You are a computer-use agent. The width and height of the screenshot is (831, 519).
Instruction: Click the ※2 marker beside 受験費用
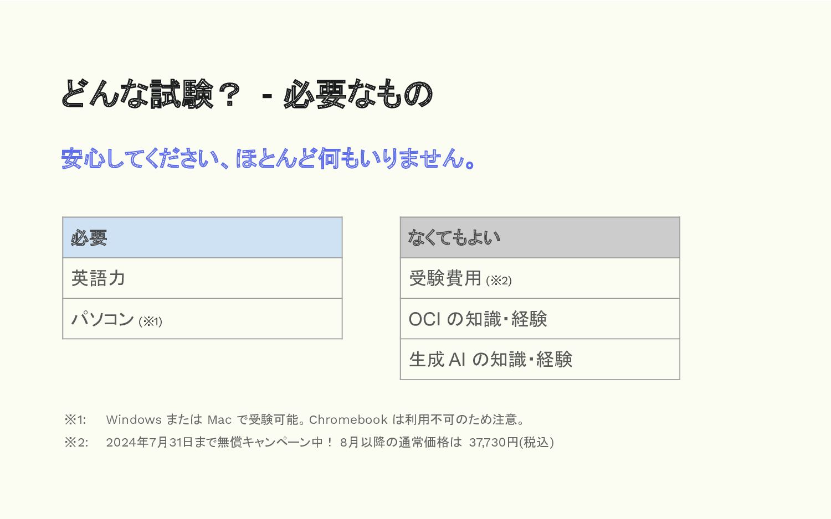[499, 281]
